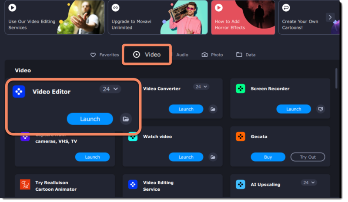The image size is (348, 202).
Task: Click the Video Editor app icon
Action: pos(19,91)
